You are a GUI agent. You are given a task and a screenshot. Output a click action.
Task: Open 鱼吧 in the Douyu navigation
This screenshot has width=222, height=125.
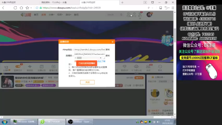point(76,15)
